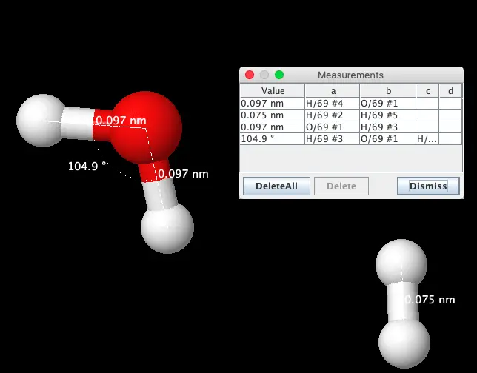477x373 pixels.
Task: Click the 0.075 nm bond label in the viewer
Action: [430, 300]
